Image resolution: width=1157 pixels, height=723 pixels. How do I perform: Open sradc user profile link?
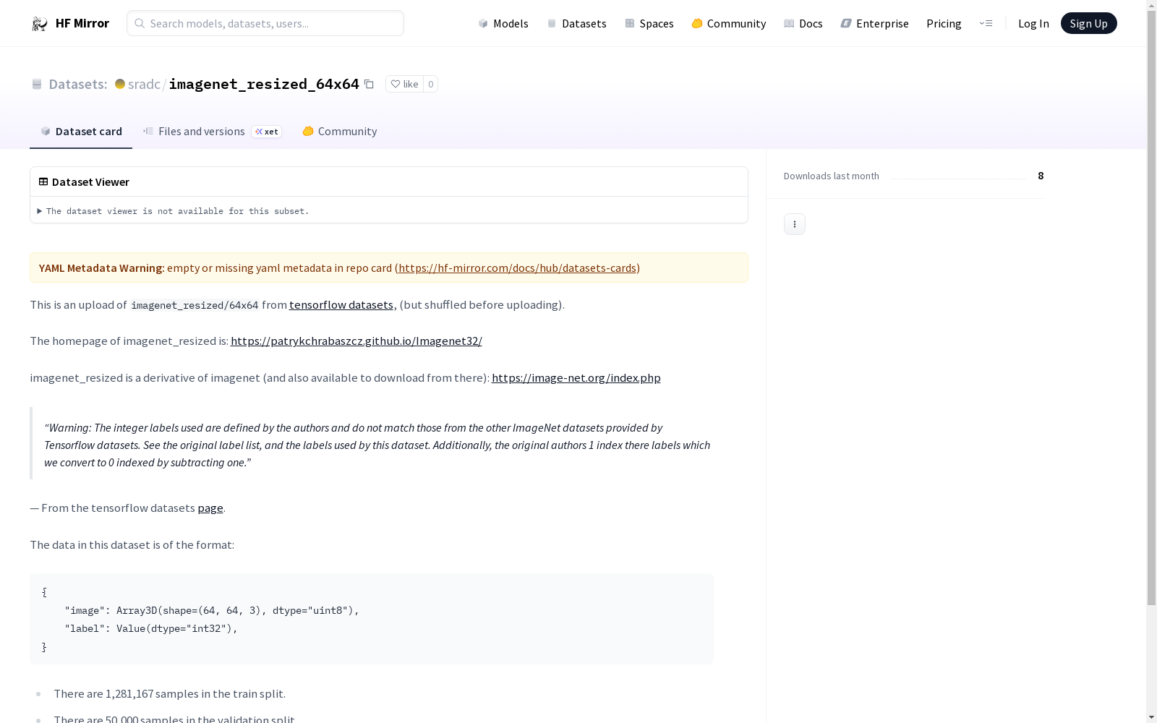144,84
